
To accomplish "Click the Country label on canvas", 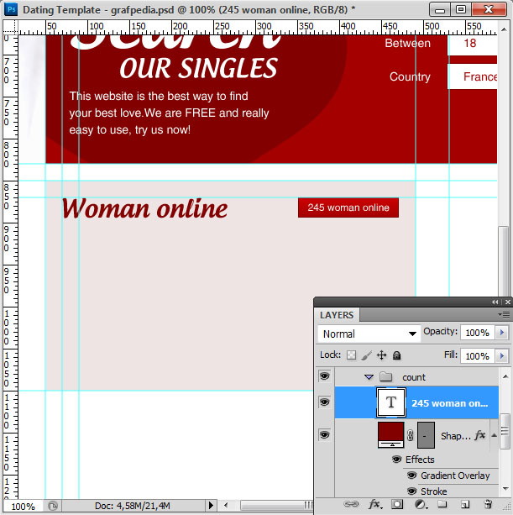I will point(410,76).
